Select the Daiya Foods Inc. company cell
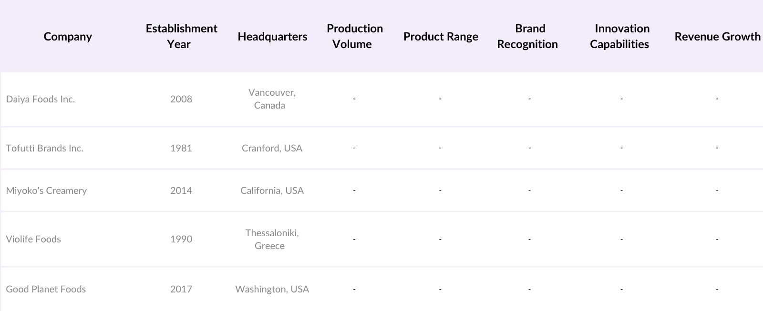Viewport: 763px width, 311px height. (41, 99)
